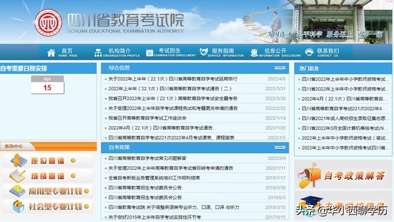This screenshot has width=394, height=222.
Task: Click the mailbox icon in 自考政策解答 banner
Action: pyautogui.click(x=310, y=175)
